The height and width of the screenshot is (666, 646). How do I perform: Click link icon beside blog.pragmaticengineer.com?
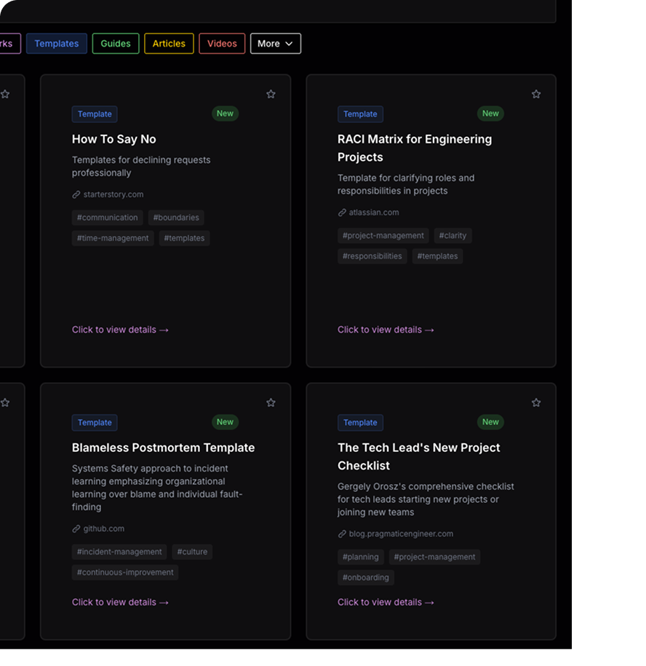pyautogui.click(x=342, y=534)
